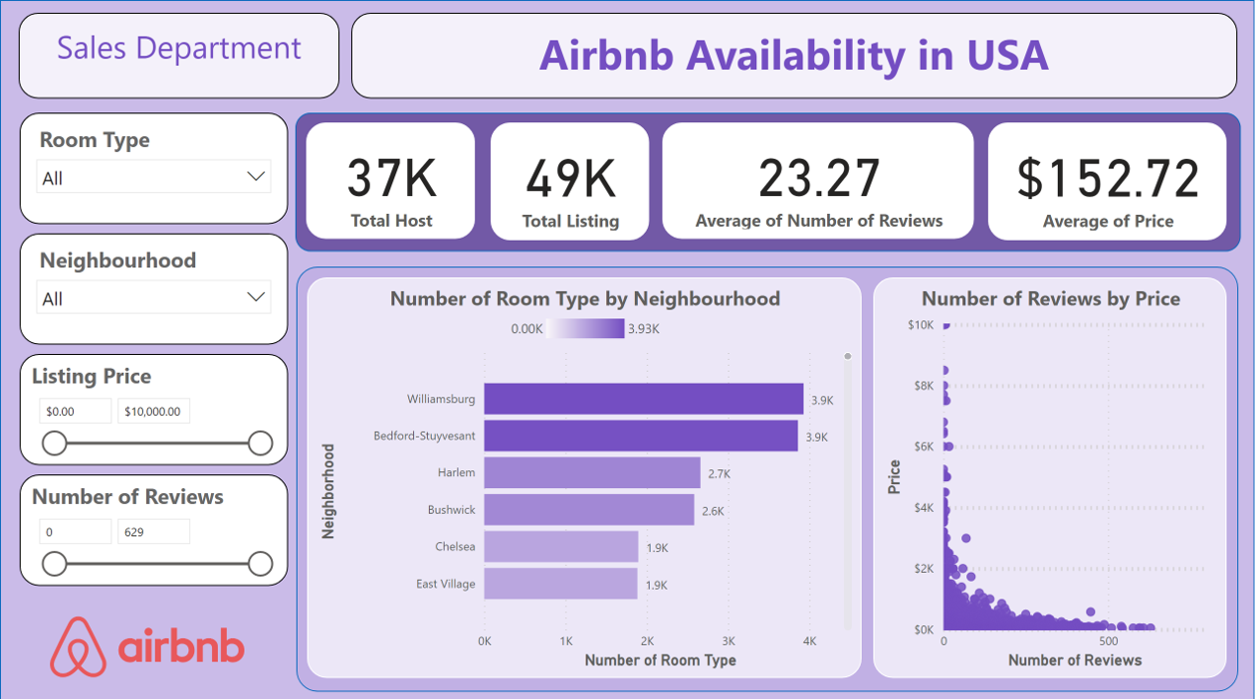Click the Williamsburg axis label
Viewport: 1256px width, 699px height.
point(441,399)
